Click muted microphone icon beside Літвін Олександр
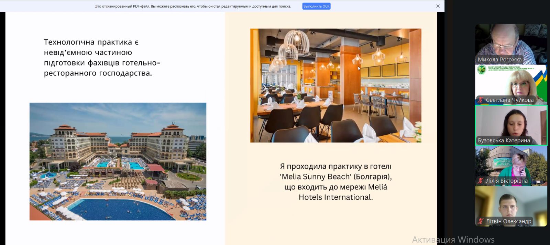The width and height of the screenshot is (550, 245). coord(481,221)
